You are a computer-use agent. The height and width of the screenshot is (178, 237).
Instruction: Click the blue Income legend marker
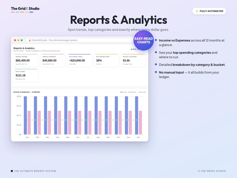[121, 92]
